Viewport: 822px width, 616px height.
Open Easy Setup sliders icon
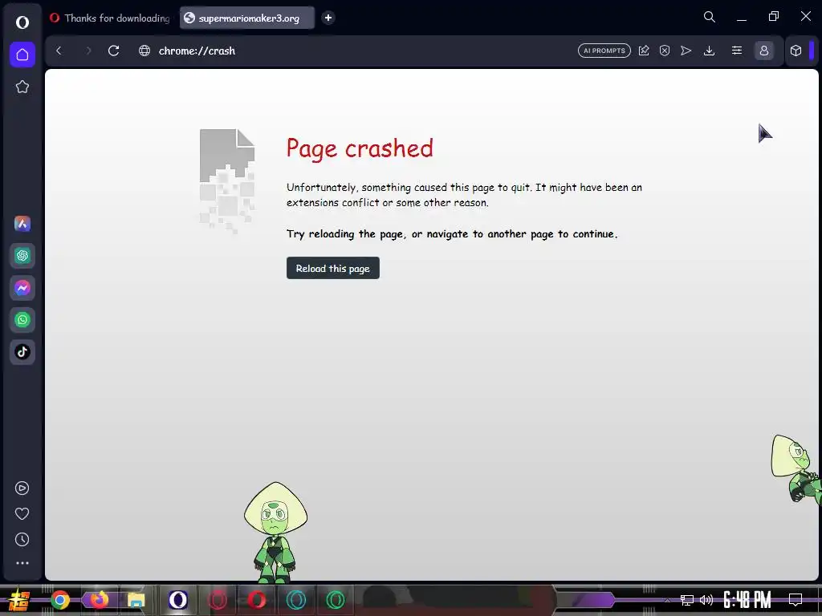tap(737, 51)
